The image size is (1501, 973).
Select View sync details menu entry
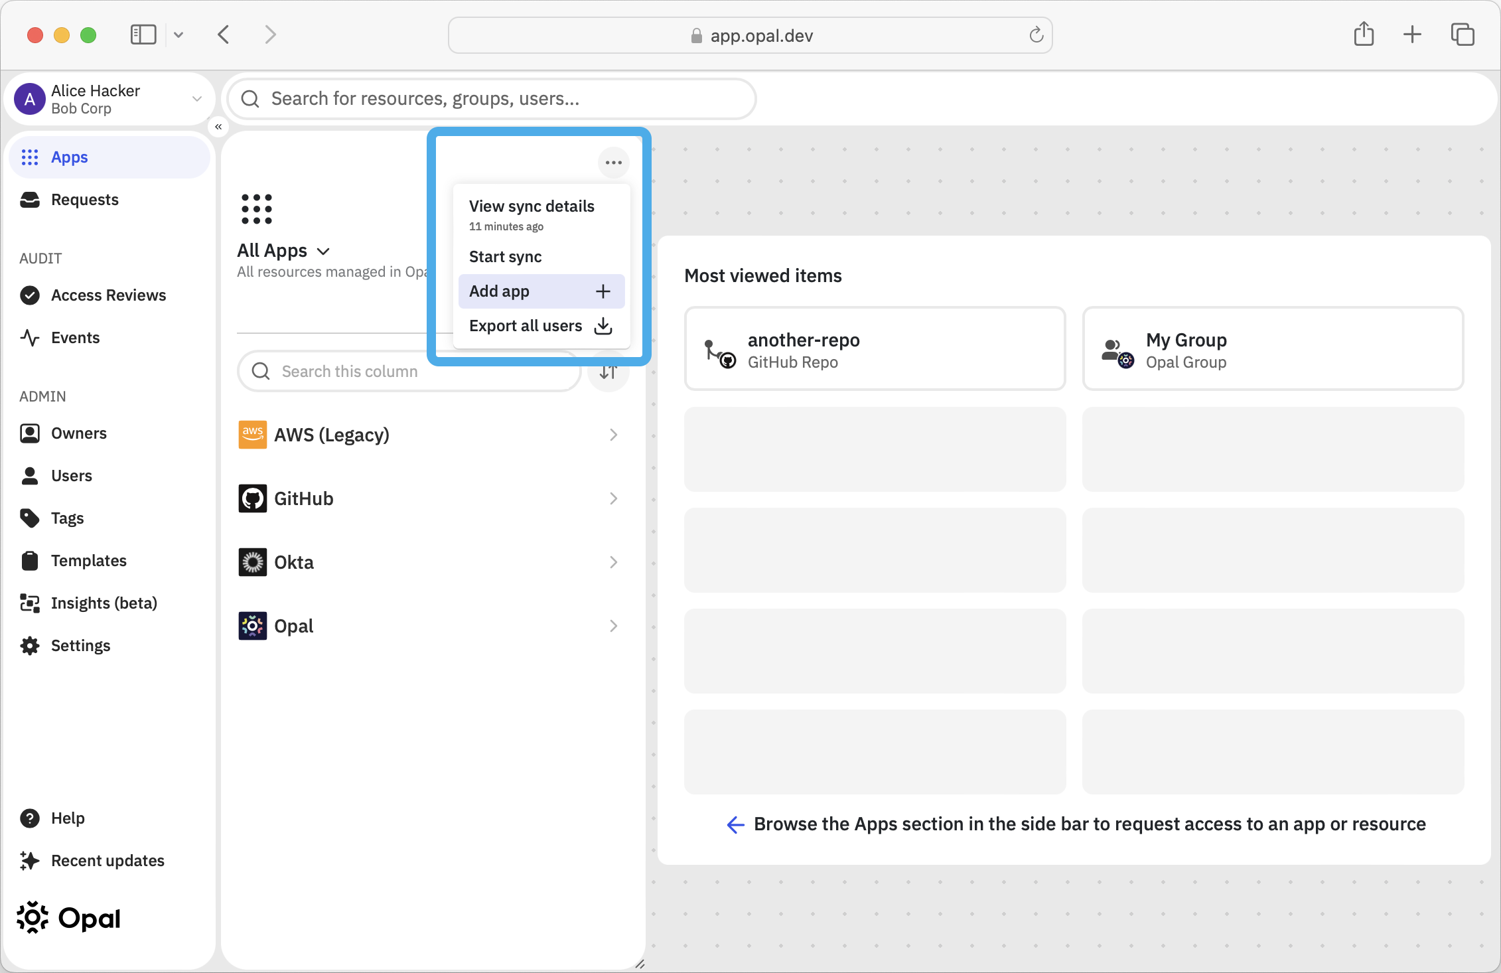point(541,215)
